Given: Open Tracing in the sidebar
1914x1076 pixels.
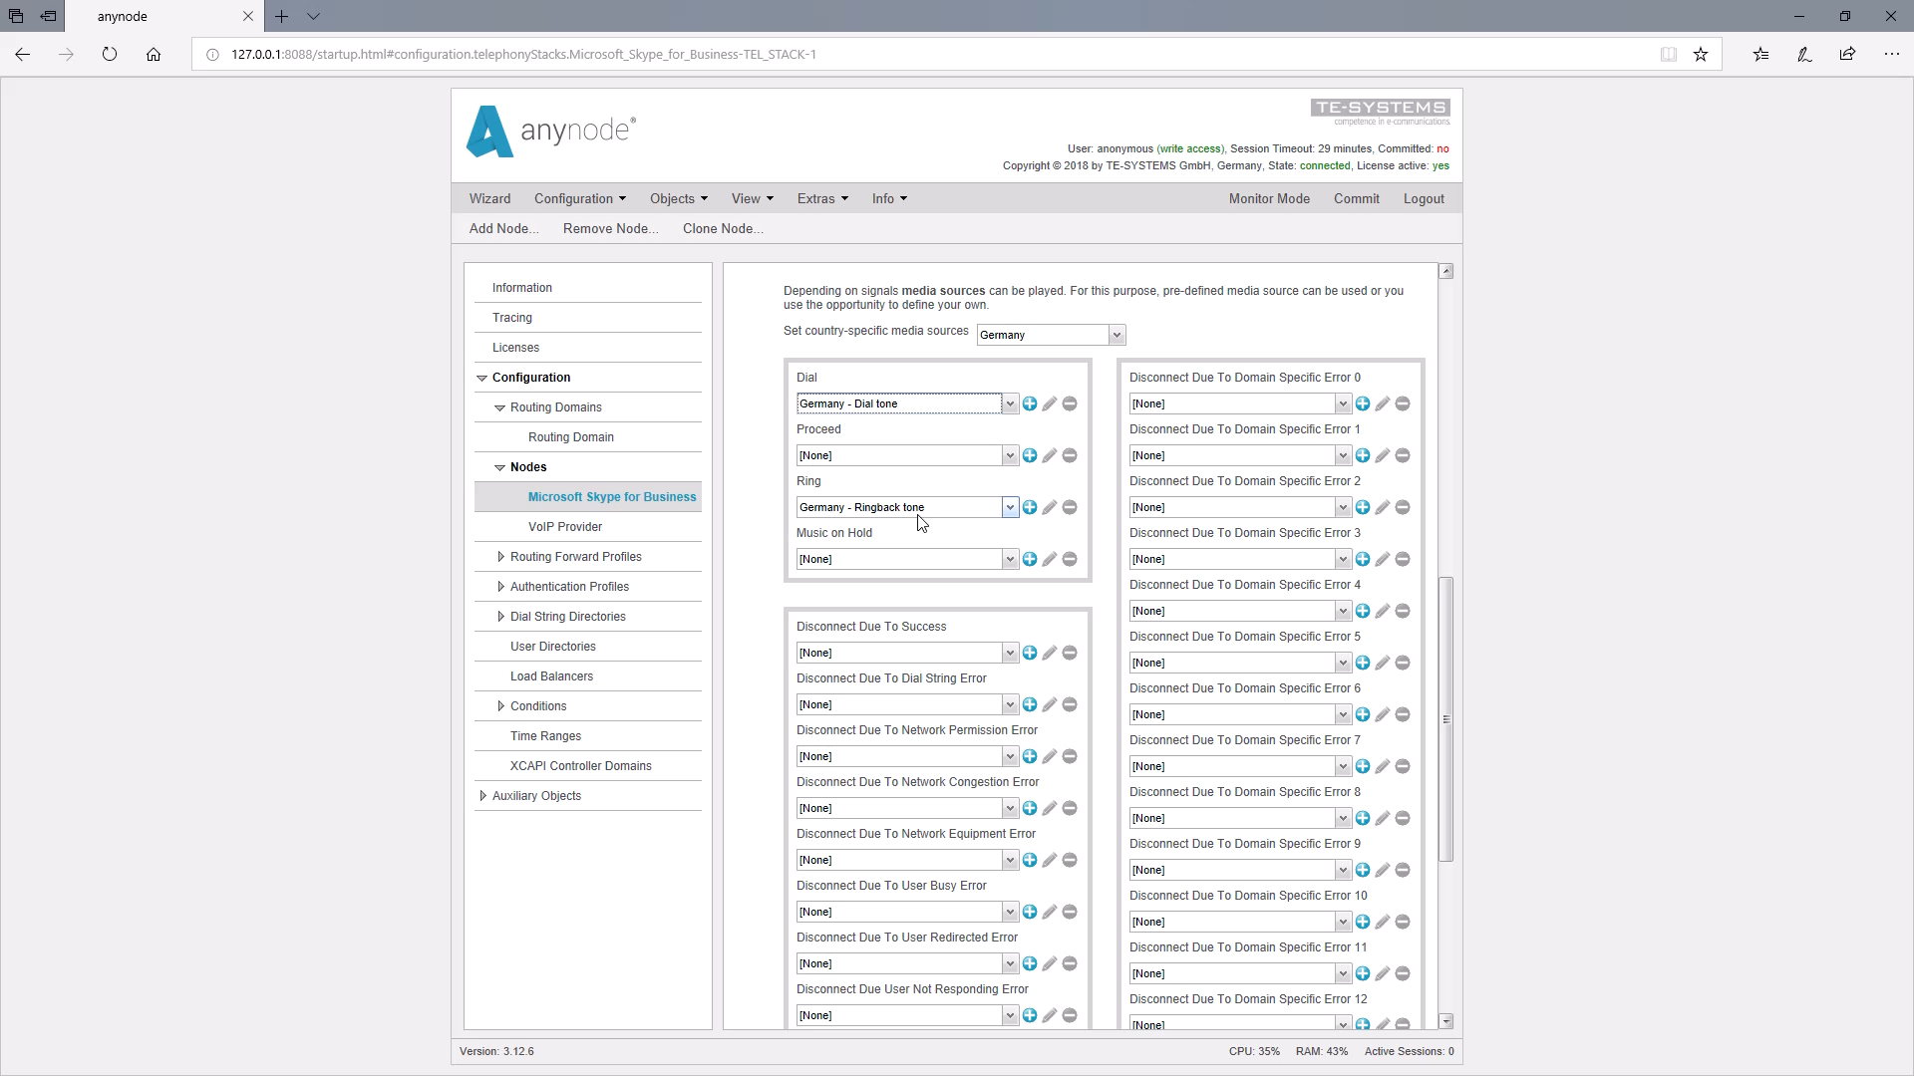Looking at the screenshot, I should tap(512, 318).
